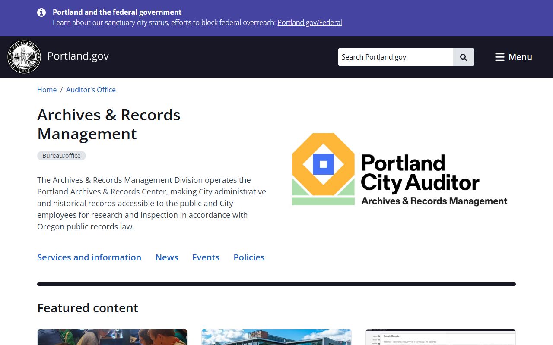
Task: Click the Archives & Records Management heading
Action: (x=109, y=124)
